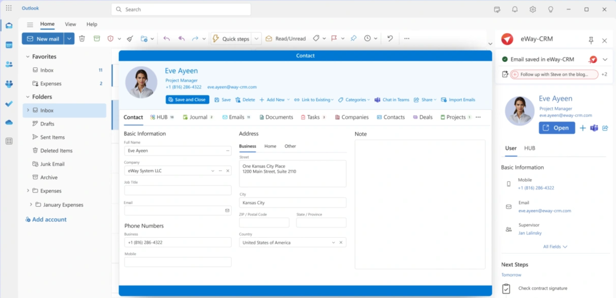Toggle the hamburger navigation pane icon
Image resolution: width=616 pixels, height=298 pixels.
point(30,24)
